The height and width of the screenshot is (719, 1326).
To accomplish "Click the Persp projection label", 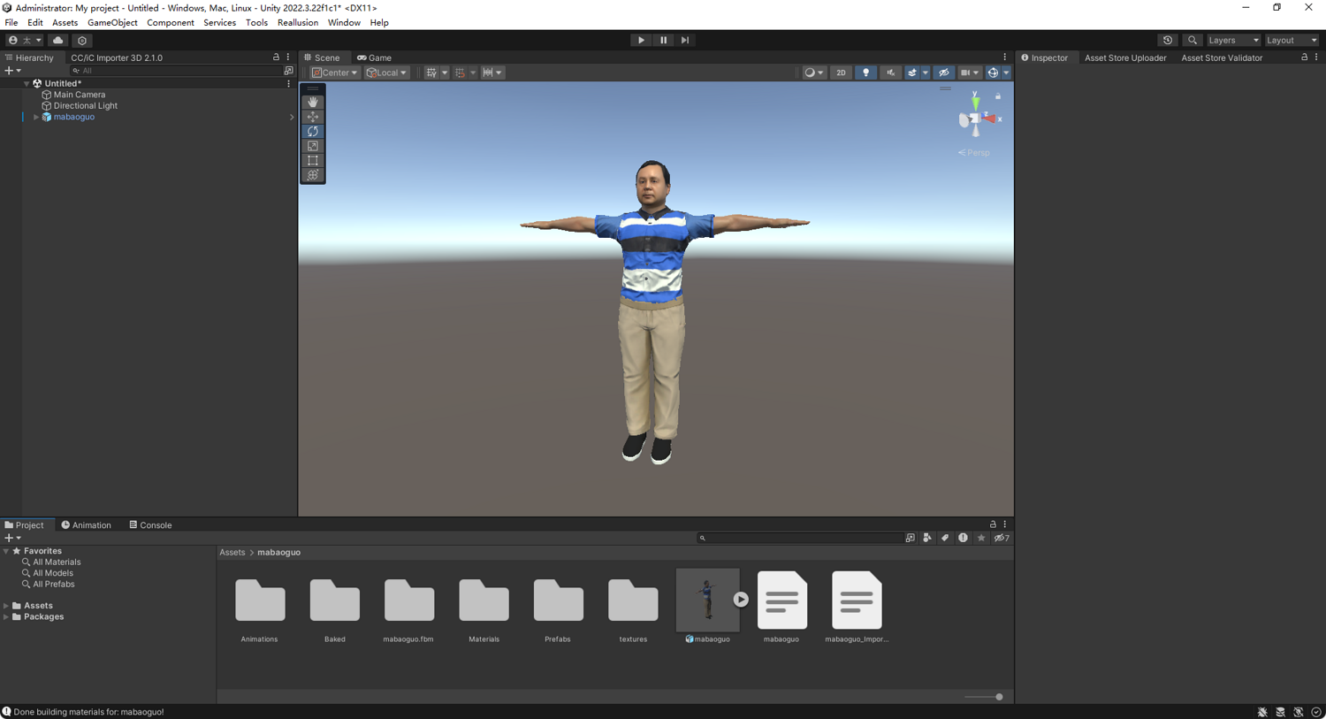I will 974,152.
